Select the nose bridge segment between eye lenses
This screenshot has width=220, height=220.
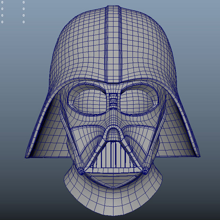[x=113, y=100]
